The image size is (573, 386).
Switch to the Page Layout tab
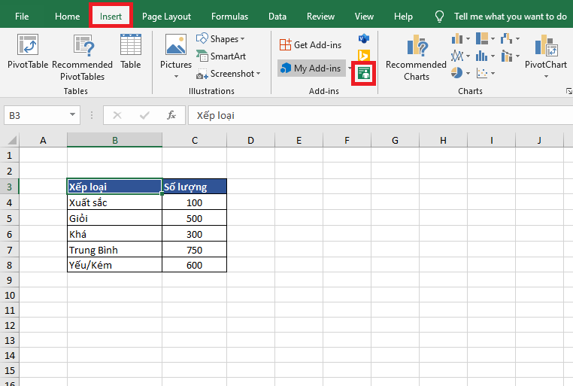pyautogui.click(x=166, y=16)
